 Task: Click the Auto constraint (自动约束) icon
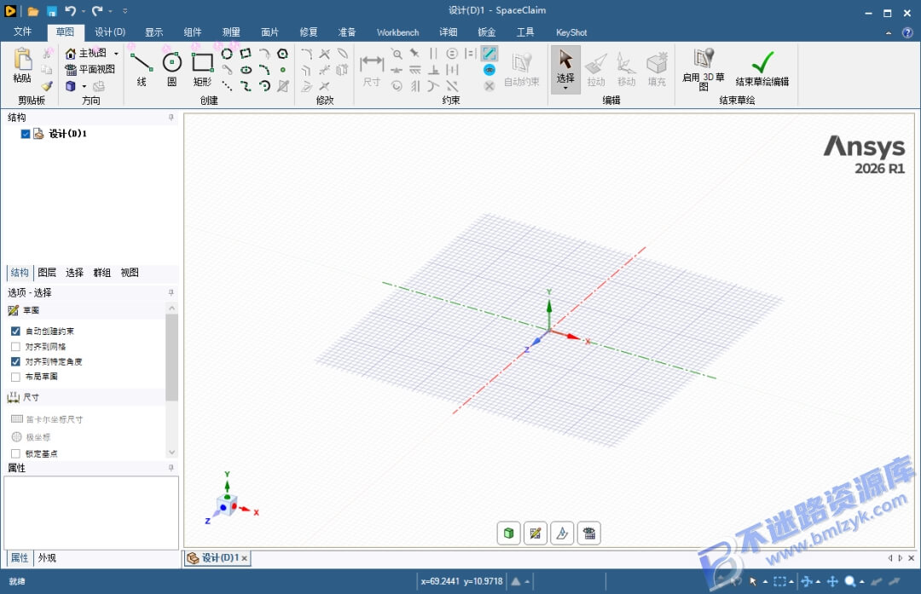pos(522,62)
